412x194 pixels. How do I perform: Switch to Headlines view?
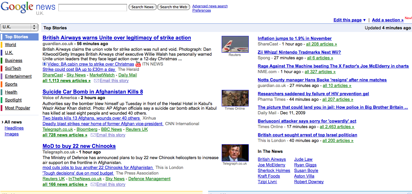(14, 128)
